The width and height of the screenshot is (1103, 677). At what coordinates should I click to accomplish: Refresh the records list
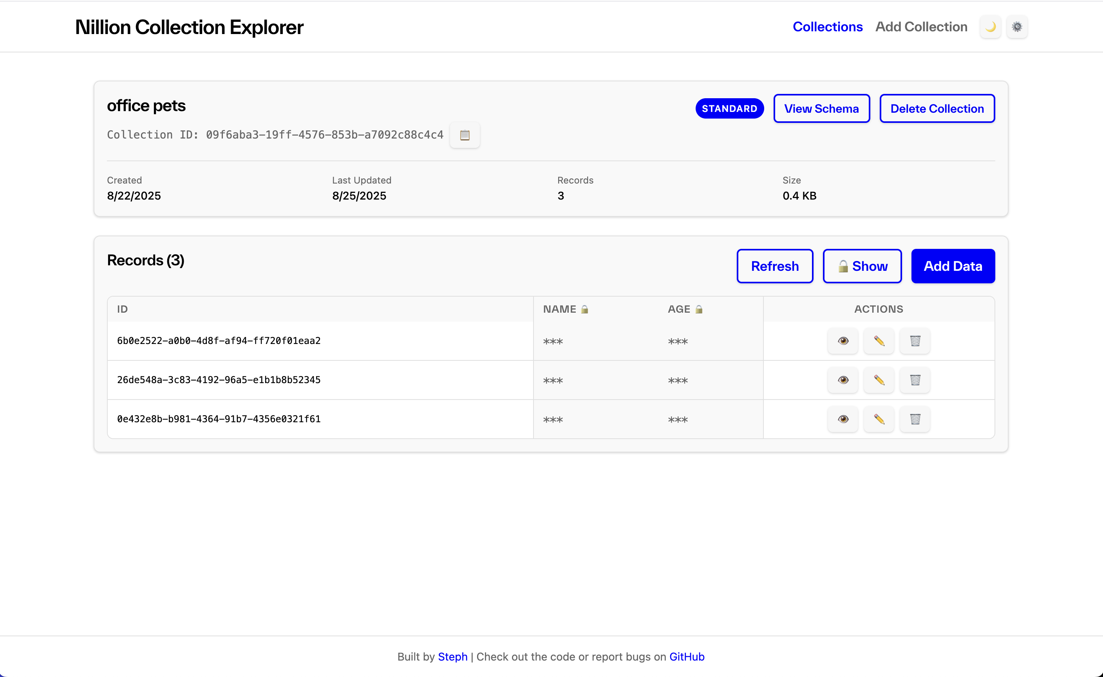click(774, 266)
